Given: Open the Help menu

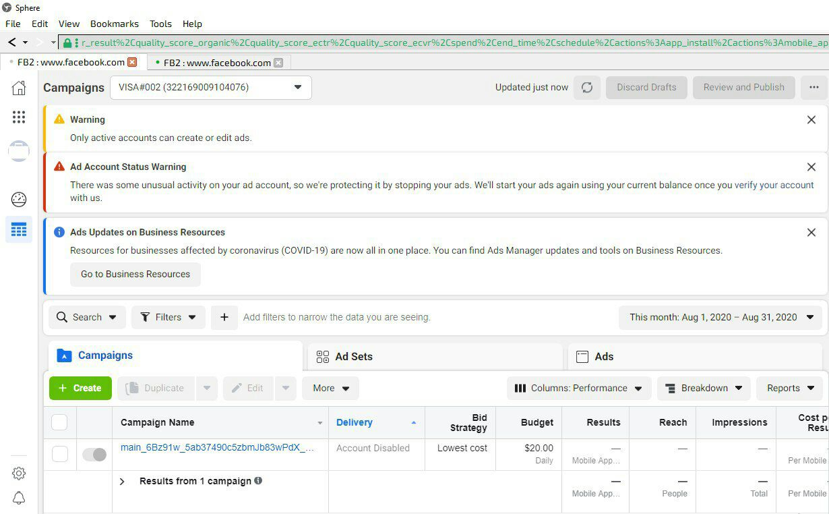Looking at the screenshot, I should (x=192, y=24).
